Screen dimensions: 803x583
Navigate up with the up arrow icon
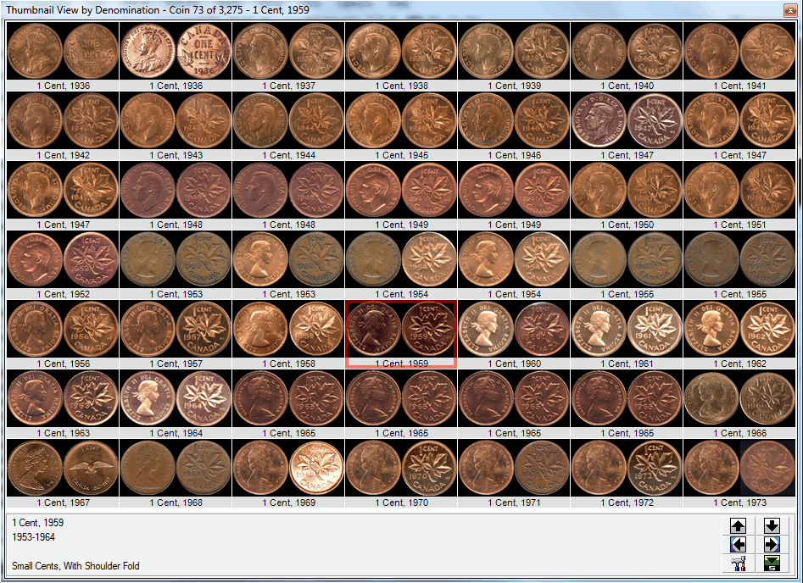coord(738,526)
